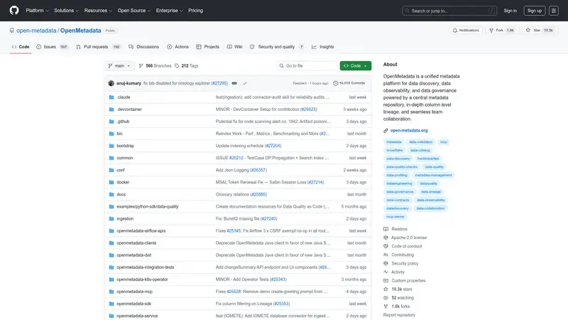
Task: View the 212 Tags link
Action: point(187,66)
